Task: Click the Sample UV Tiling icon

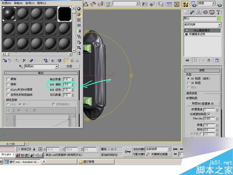Action: [79, 25]
